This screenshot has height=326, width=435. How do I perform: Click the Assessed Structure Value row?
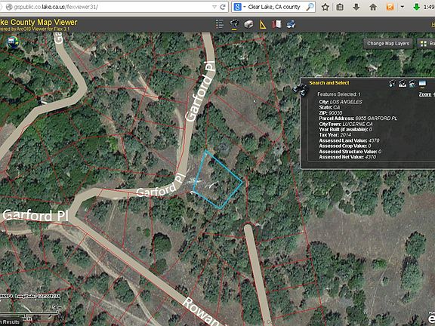[350, 152]
